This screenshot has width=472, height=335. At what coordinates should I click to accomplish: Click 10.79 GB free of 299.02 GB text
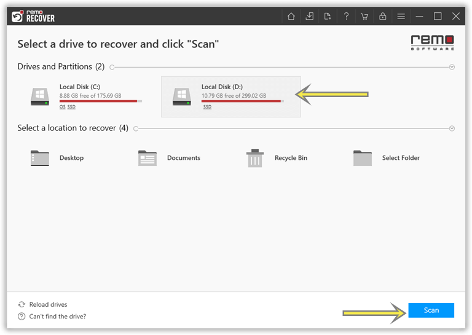[x=234, y=96]
